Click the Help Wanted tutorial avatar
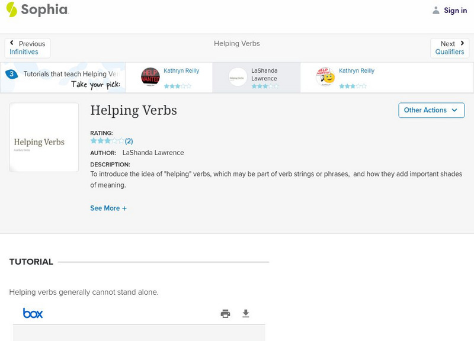Viewport: 474px width, 341px height. (150, 77)
